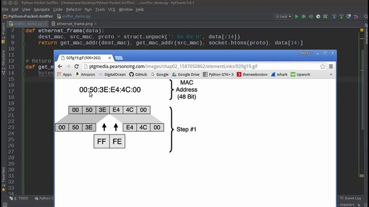Image resolution: width=369 pixels, height=207 pixels.
Task: Open the Tools menu
Action: click(x=100, y=9)
